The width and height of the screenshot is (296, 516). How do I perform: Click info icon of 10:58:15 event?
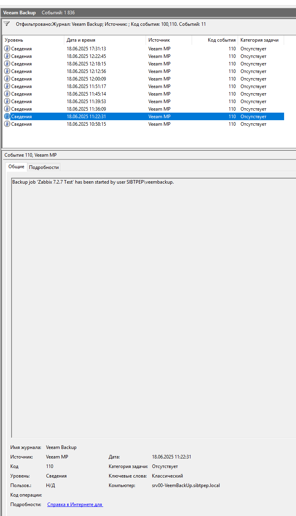click(x=7, y=124)
